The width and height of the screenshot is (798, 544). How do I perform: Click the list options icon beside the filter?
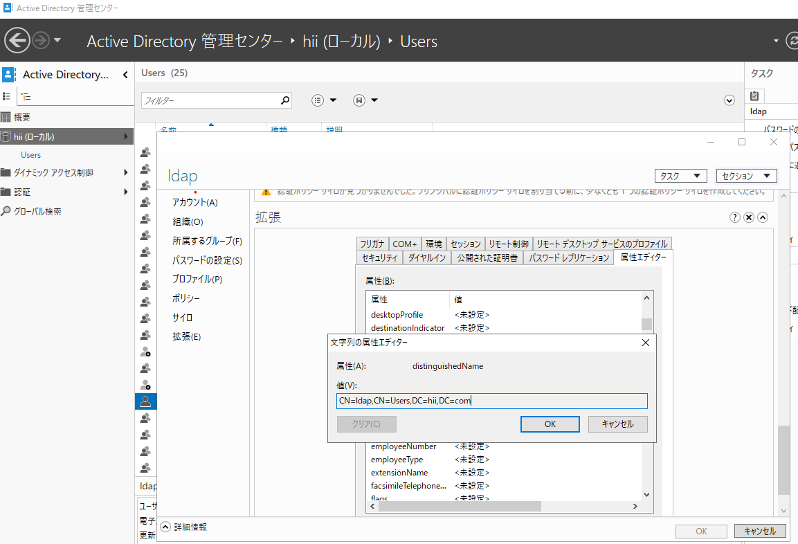tap(318, 100)
